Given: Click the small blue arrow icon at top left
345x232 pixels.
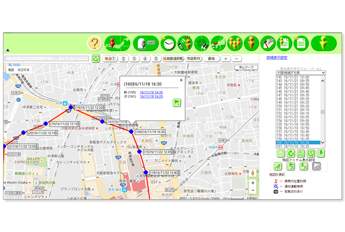Looking at the screenshot, I should point(8,50).
